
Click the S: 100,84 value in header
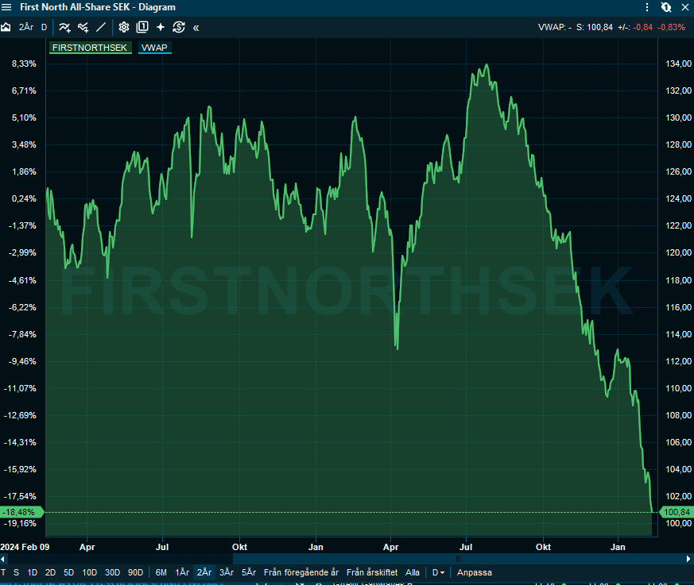click(595, 28)
